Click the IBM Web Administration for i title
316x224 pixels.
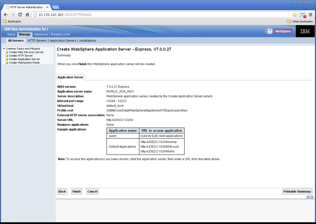(26, 29)
